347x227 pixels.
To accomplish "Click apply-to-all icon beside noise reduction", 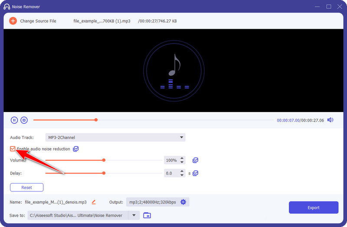I will point(76,149).
